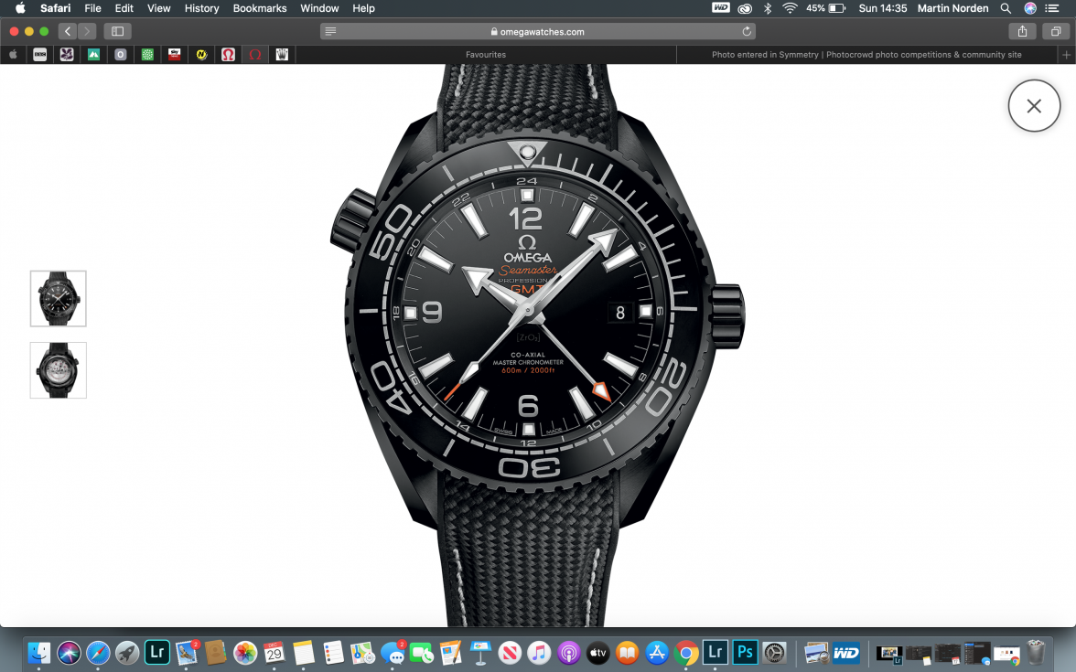The width and height of the screenshot is (1076, 672).
Task: Switch to the Photocrowd Symmetry tab
Action: [866, 55]
